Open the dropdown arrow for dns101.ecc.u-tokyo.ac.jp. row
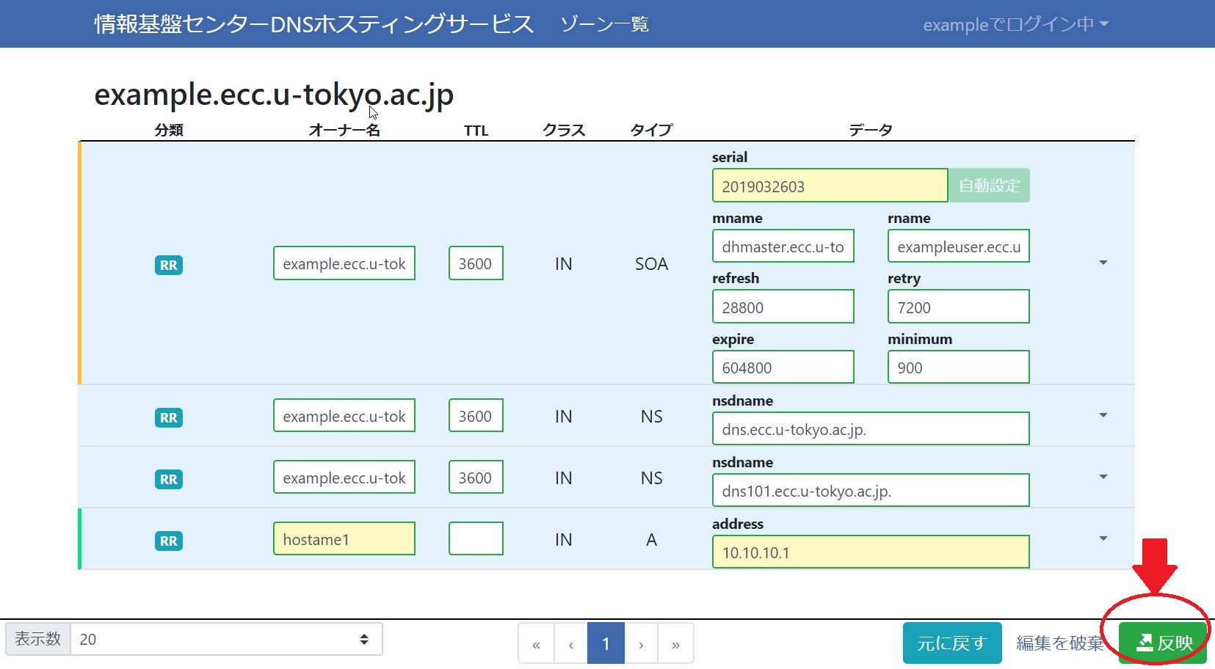The image size is (1215, 669). tap(1103, 477)
